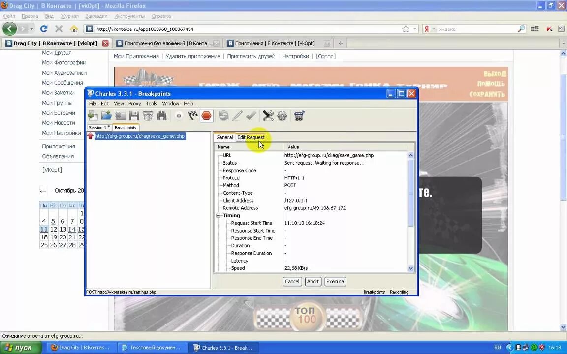Open Charles Window menu
The width and height of the screenshot is (567, 354).
point(171,103)
